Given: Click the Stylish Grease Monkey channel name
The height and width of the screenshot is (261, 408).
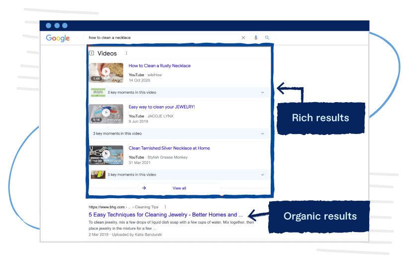Looking at the screenshot, I should pyautogui.click(x=167, y=157).
